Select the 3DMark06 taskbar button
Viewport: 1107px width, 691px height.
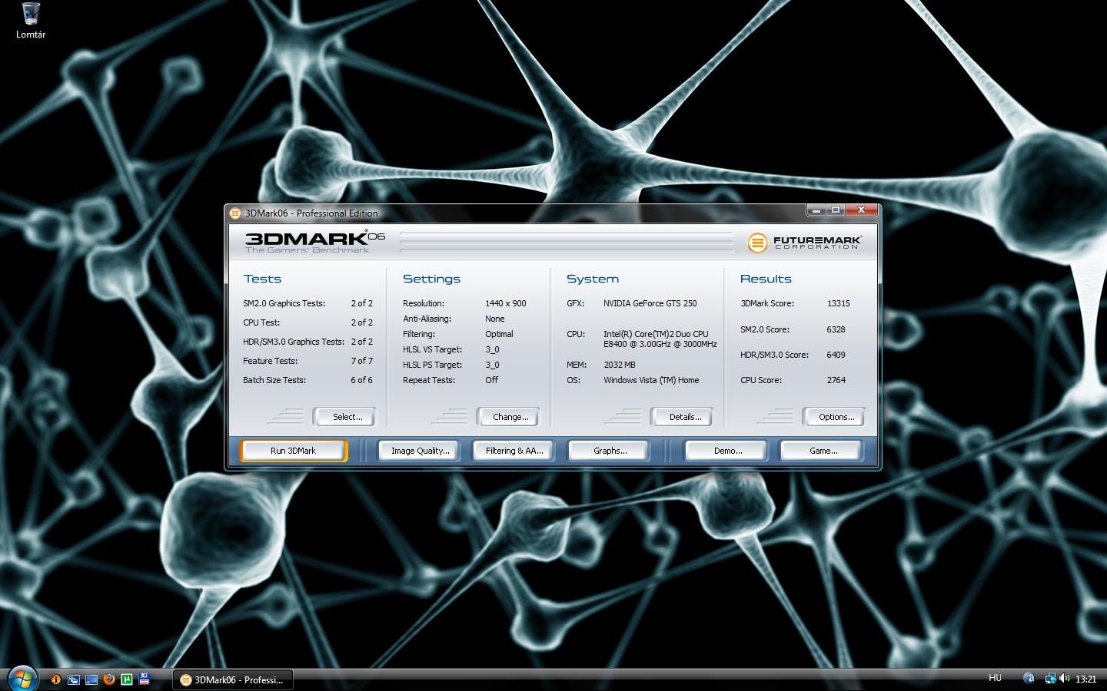(x=233, y=679)
